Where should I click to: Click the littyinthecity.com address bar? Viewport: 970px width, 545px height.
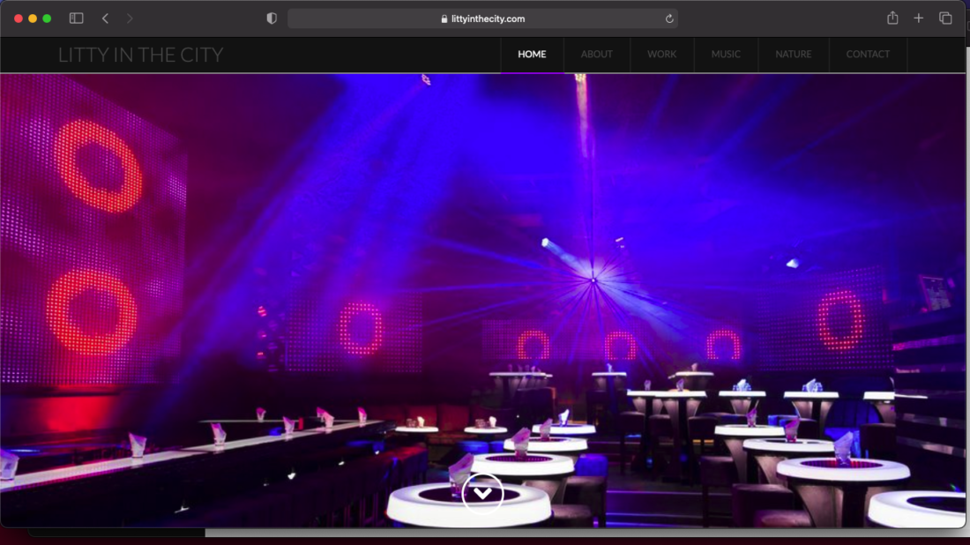pyautogui.click(x=482, y=19)
